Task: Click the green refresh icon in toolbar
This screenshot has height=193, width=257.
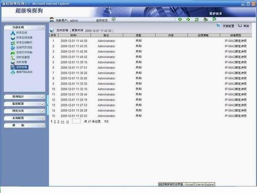Action: coord(197,20)
